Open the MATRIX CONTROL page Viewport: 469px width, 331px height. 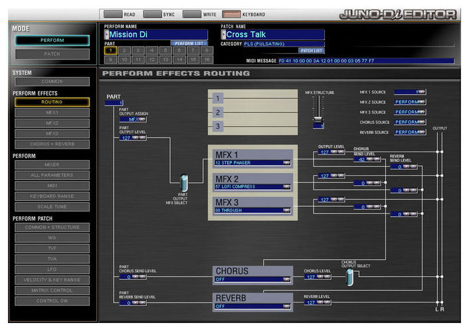coord(52,291)
